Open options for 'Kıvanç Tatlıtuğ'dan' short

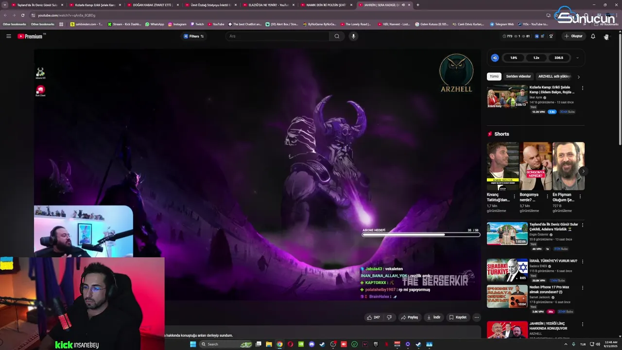click(515, 196)
